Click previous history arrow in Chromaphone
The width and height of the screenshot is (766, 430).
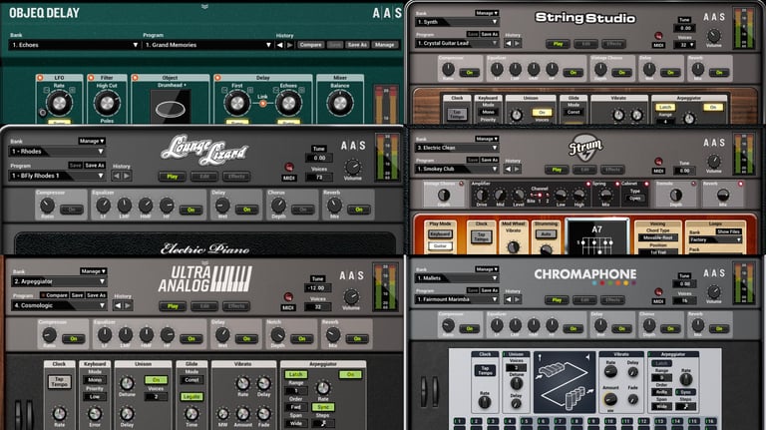coord(508,299)
